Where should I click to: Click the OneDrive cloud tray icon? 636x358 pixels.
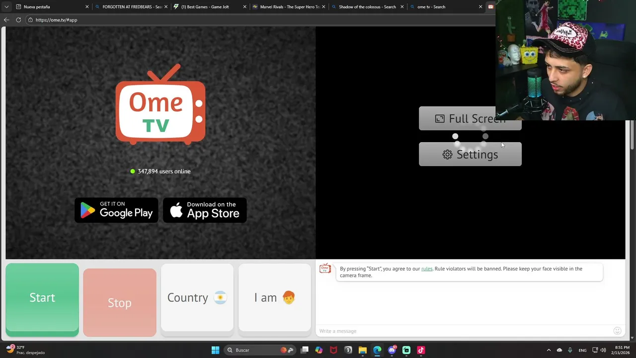(x=559, y=350)
